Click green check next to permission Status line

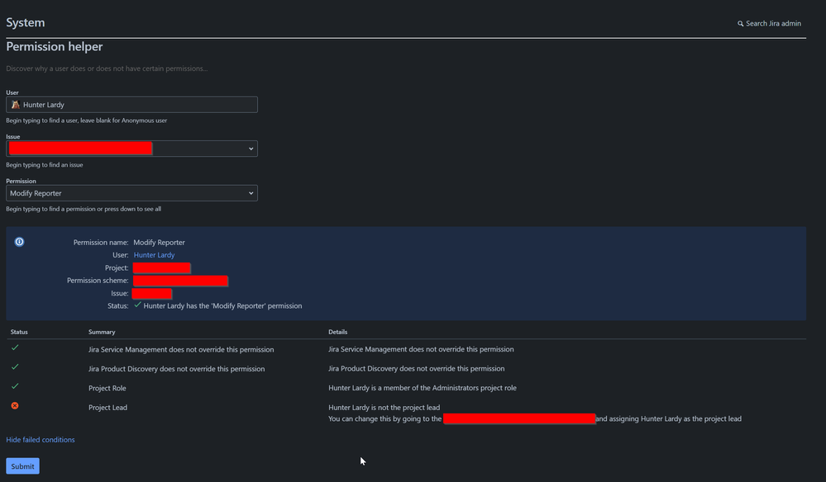[137, 305]
